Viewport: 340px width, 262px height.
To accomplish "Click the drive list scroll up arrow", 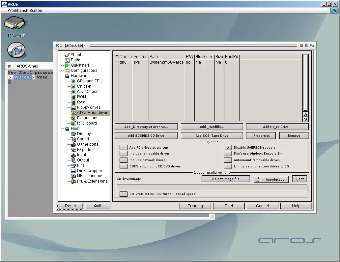I will coord(305,114).
